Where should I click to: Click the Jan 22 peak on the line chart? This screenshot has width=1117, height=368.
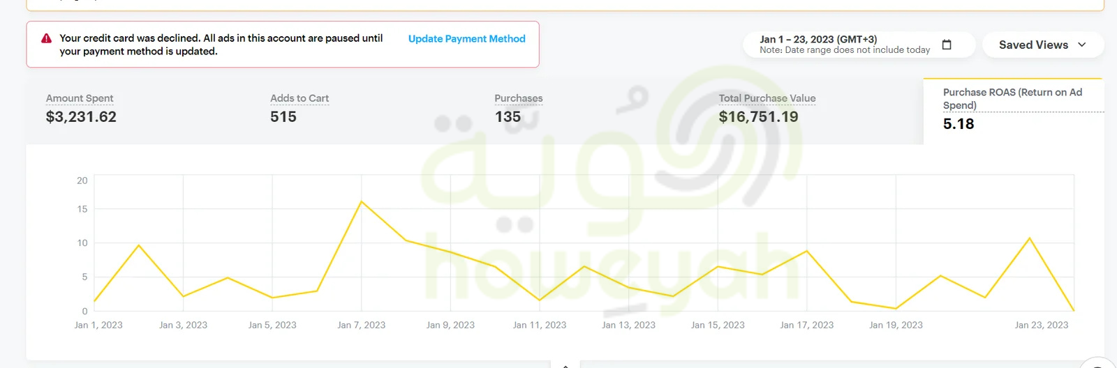[1030, 238]
